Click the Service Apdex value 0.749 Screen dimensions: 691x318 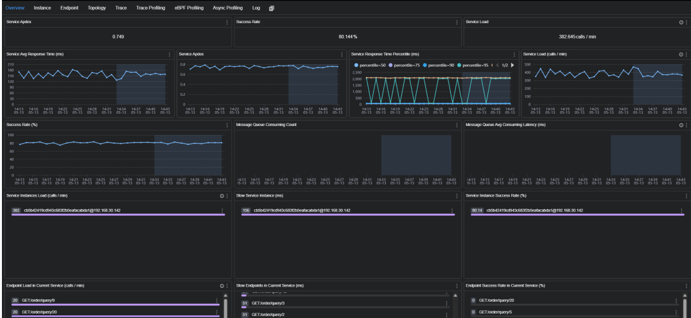point(118,37)
